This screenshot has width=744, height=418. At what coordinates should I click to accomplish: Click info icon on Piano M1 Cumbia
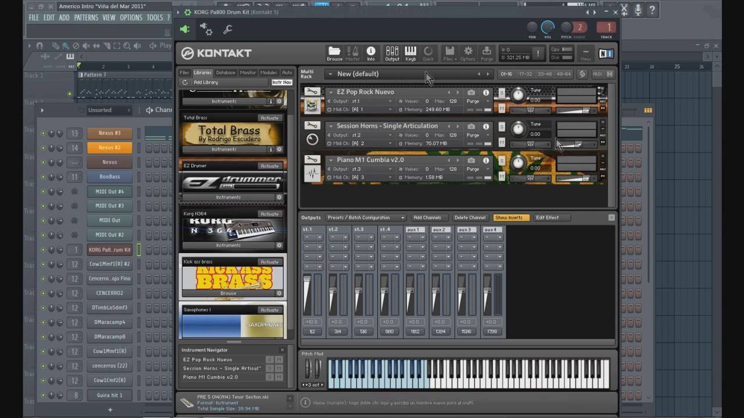(x=486, y=160)
